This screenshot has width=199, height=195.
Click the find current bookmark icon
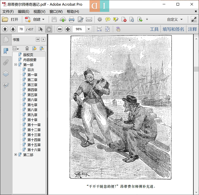coord(42,48)
